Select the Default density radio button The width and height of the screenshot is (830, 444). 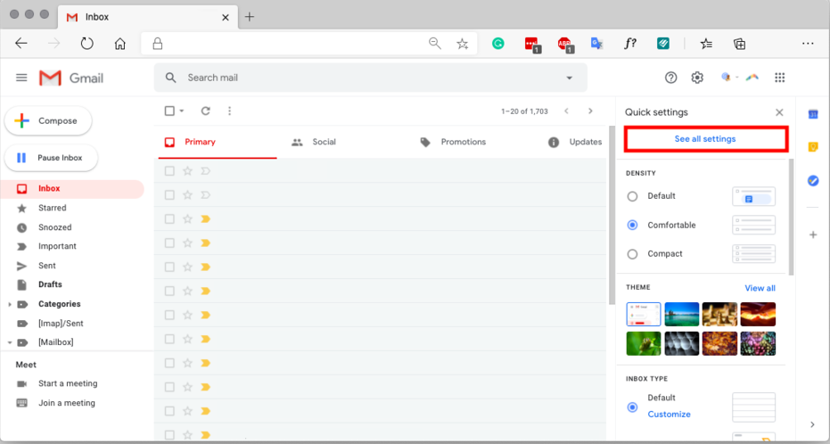pos(632,196)
